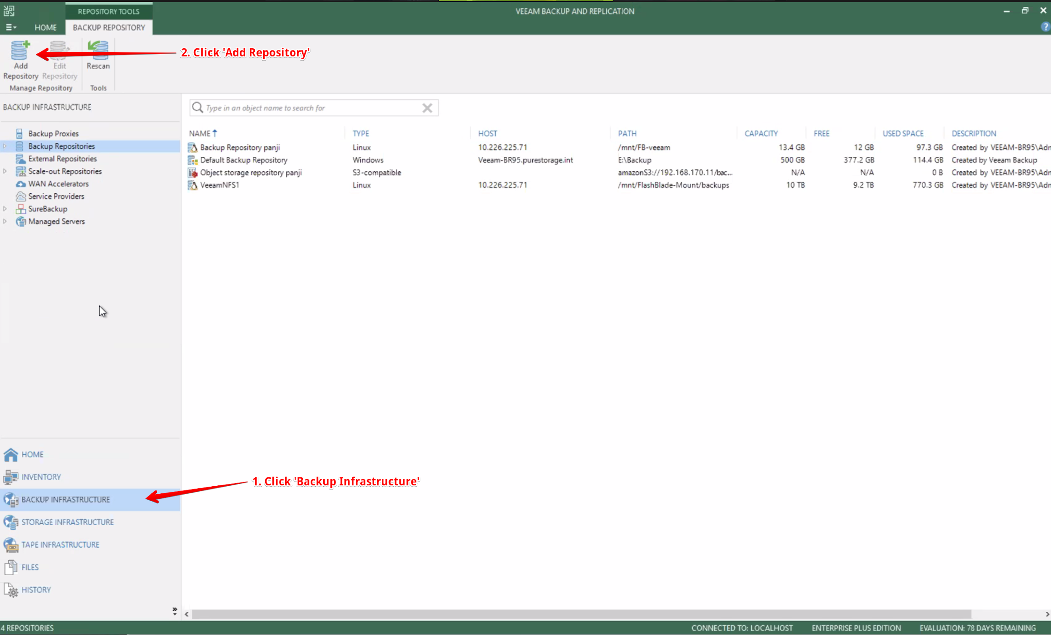This screenshot has height=635, width=1051.
Task: Click the Add Repository ribbon icon
Action: click(20, 51)
